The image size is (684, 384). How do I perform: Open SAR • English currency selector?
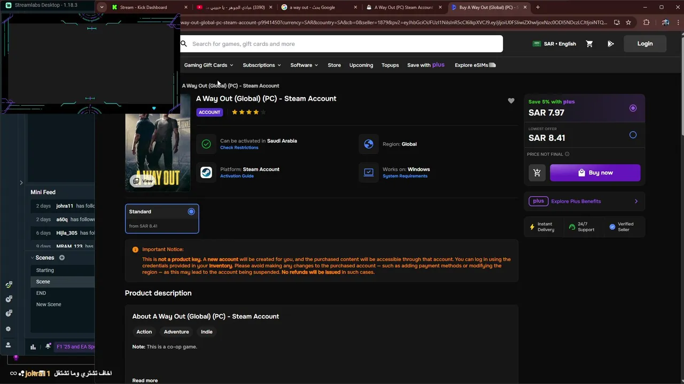coord(554,44)
